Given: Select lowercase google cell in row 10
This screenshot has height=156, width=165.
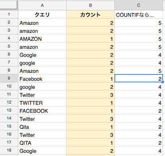Looking at the screenshot, I should pos(42,86).
